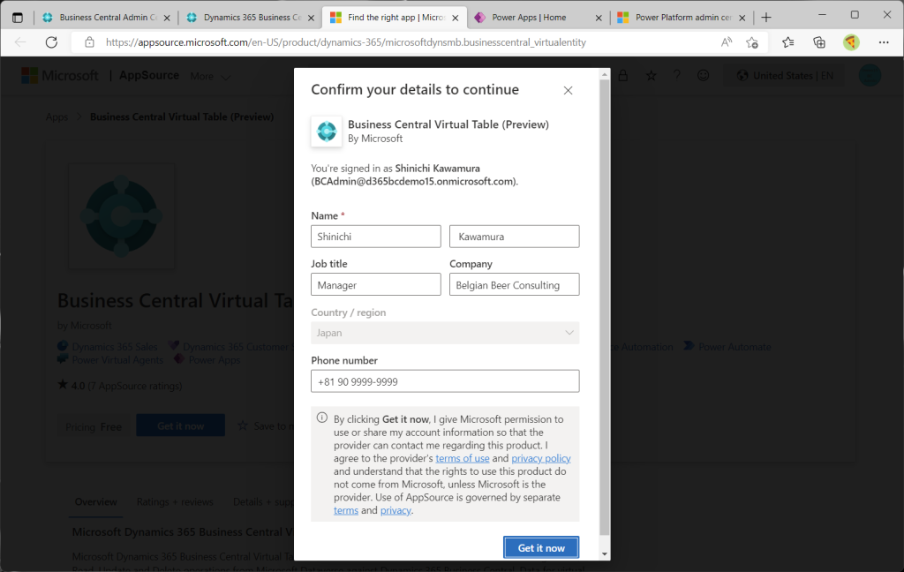Click the Business Central Virtual Table app icon in dialog
This screenshot has height=572, width=904.
327,132
